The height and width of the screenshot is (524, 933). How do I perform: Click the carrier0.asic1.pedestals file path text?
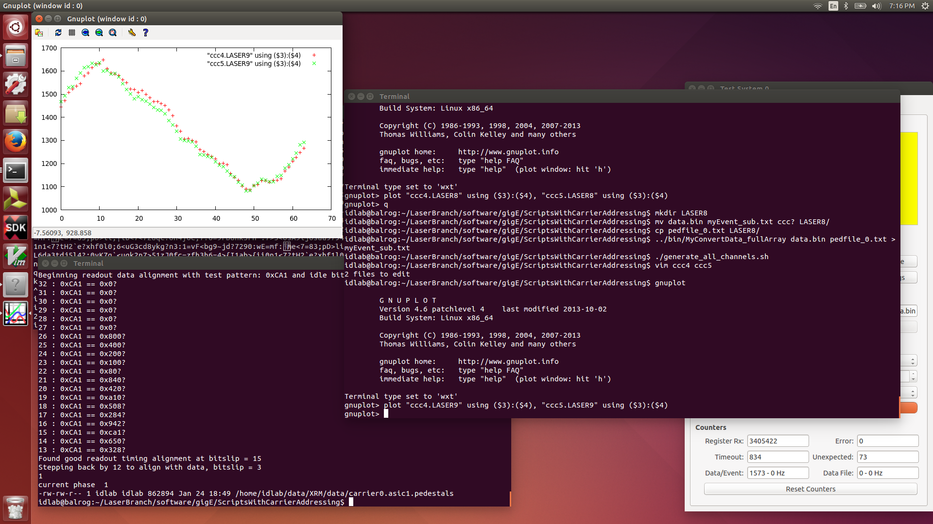(345, 493)
